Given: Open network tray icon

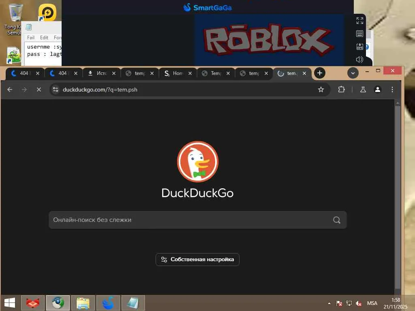Looking at the screenshot, I should pyautogui.click(x=349, y=303).
